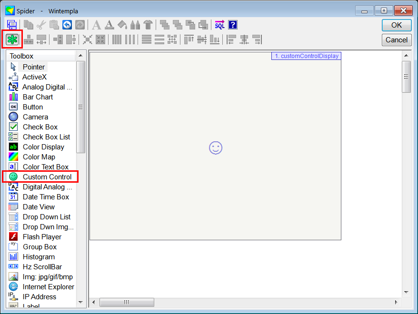The height and width of the screenshot is (314, 418).
Task: Click the grey Redo arrow icon
Action: pyautogui.click(x=80, y=25)
